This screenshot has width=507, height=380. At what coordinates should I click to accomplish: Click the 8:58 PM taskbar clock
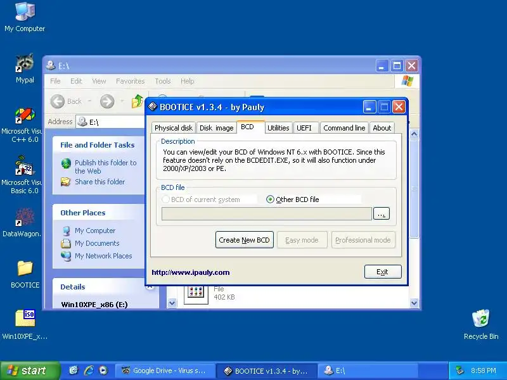pyautogui.click(x=484, y=370)
